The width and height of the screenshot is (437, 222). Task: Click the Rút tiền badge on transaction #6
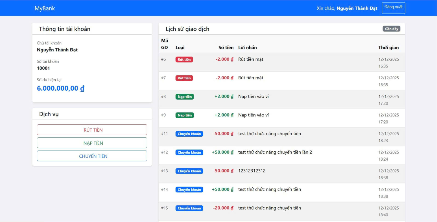[x=184, y=60]
